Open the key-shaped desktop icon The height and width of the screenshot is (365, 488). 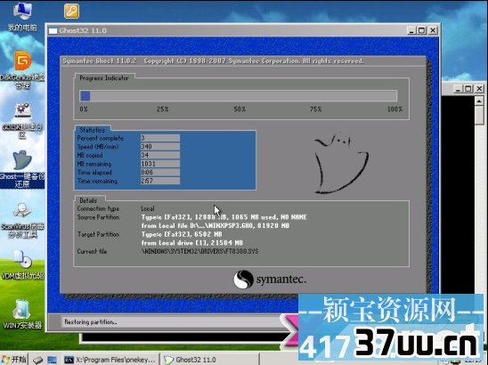(71, 11)
